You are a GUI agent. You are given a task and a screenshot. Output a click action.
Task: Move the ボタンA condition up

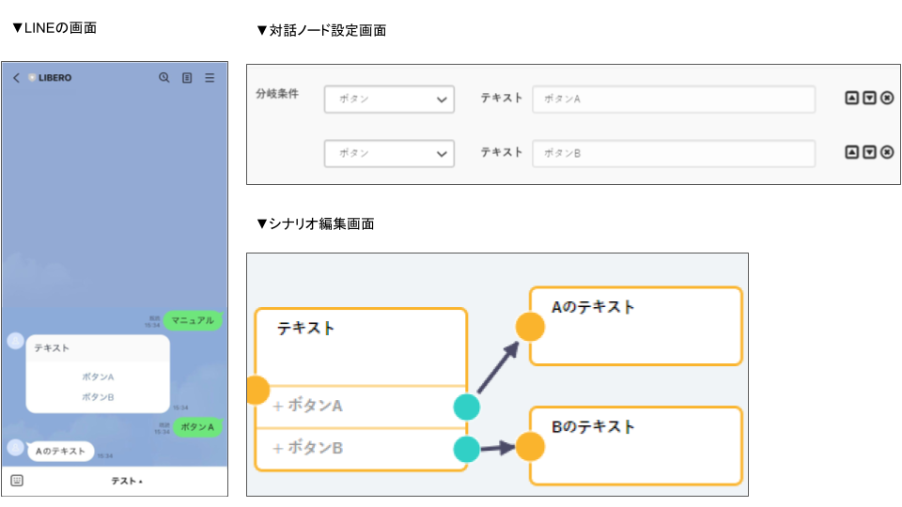click(852, 99)
